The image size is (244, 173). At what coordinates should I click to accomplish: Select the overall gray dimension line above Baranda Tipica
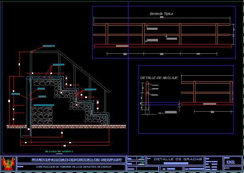coord(162,18)
